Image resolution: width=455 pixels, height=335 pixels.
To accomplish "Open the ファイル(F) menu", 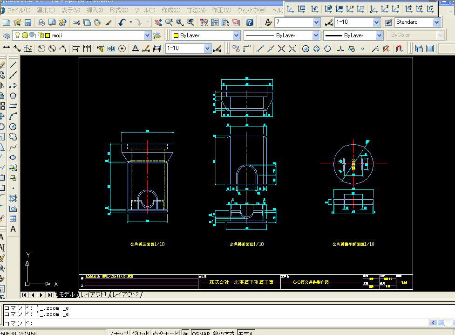I will [19, 10].
